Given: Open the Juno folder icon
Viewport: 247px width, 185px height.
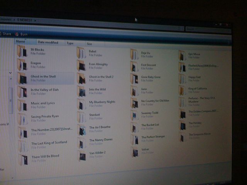Looking at the screenshot, I should tap(134, 91).
